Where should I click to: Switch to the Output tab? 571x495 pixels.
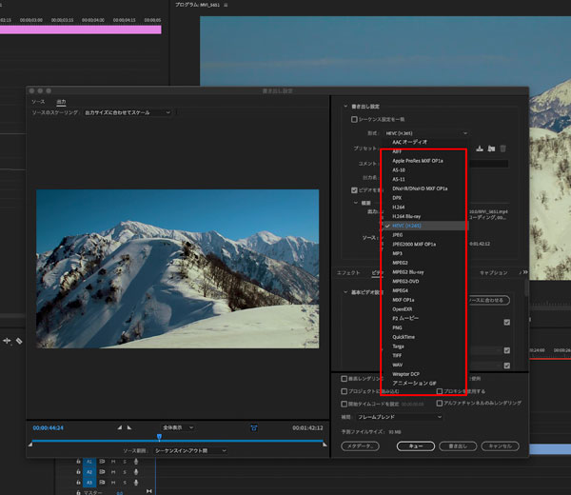61,102
